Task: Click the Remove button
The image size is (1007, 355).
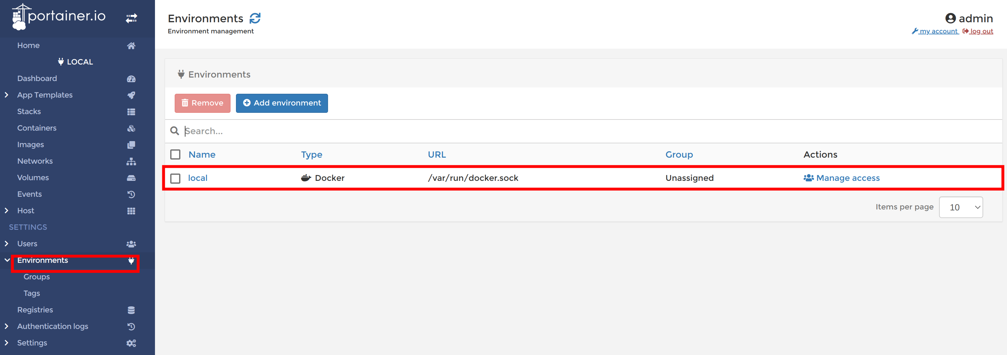Action: click(x=202, y=103)
